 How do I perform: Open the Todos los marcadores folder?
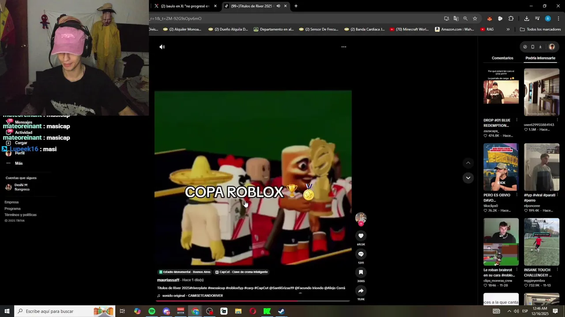pyautogui.click(x=540, y=29)
